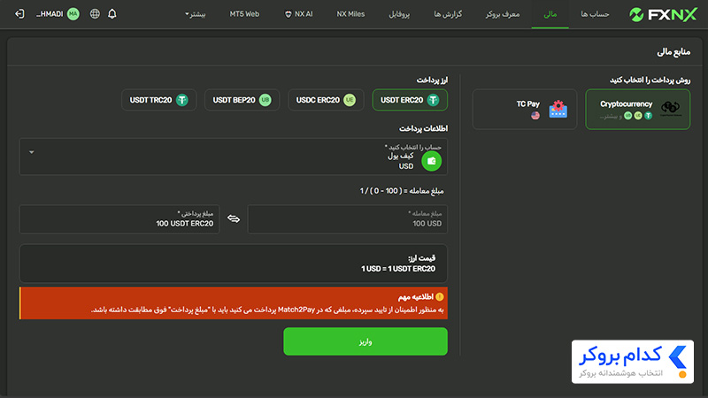Select the Cryptocurrency payment method
Image resolution: width=708 pixels, height=398 pixels.
[637, 109]
